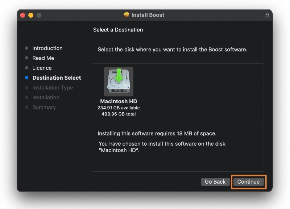
Task: Open the Read Me step
Action: point(43,58)
